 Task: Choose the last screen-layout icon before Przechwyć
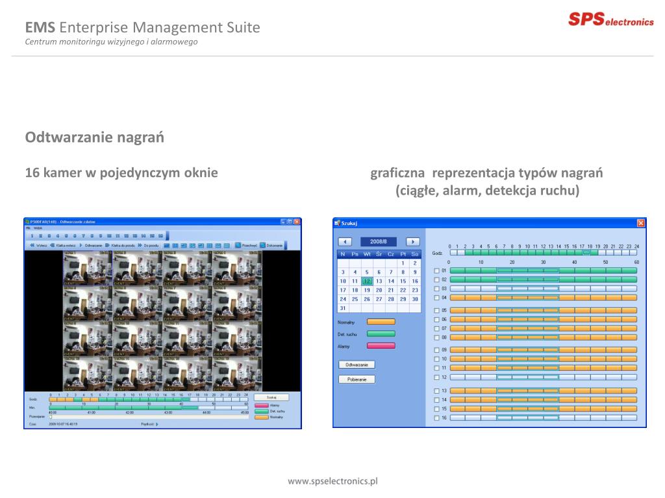tap(227, 246)
